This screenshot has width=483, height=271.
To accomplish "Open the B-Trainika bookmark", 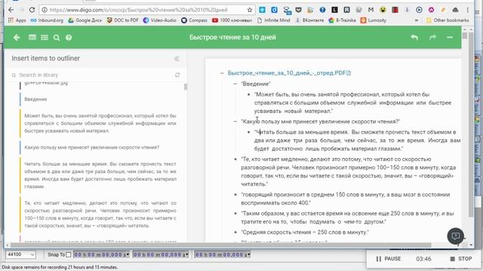I will click(342, 20).
